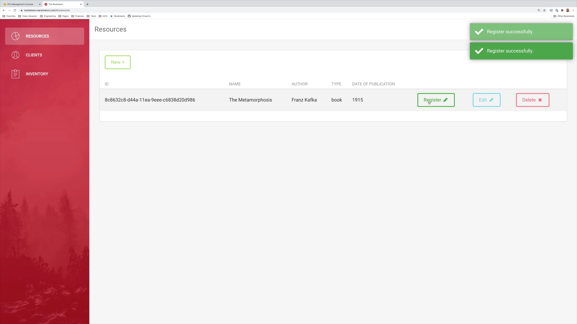Switch to EC2 Management Console tab

[x=20, y=4]
